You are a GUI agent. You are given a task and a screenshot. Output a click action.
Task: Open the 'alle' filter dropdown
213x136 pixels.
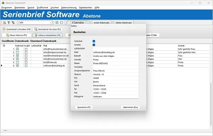coord(35,23)
